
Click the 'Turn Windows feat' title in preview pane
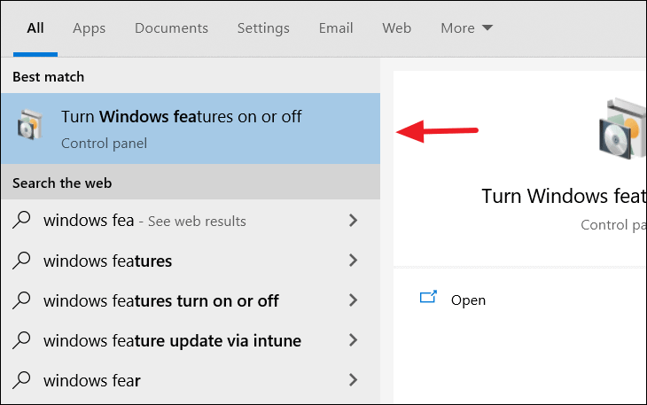point(564,196)
